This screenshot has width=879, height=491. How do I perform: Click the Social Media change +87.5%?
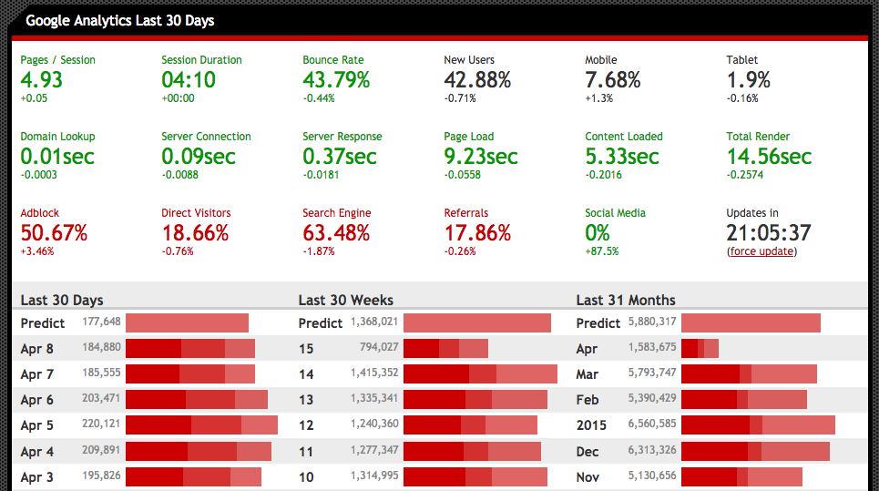tap(602, 251)
